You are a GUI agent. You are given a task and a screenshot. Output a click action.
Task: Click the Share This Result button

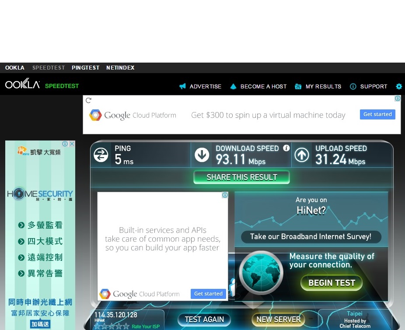(x=241, y=177)
